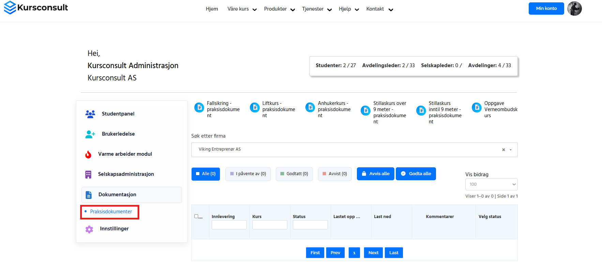Click the Innstillinger gear icon
The width and height of the screenshot is (602, 276).
pyautogui.click(x=89, y=229)
